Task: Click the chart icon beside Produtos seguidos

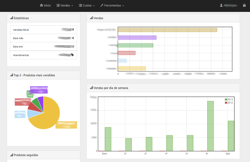Action: pos(12,155)
